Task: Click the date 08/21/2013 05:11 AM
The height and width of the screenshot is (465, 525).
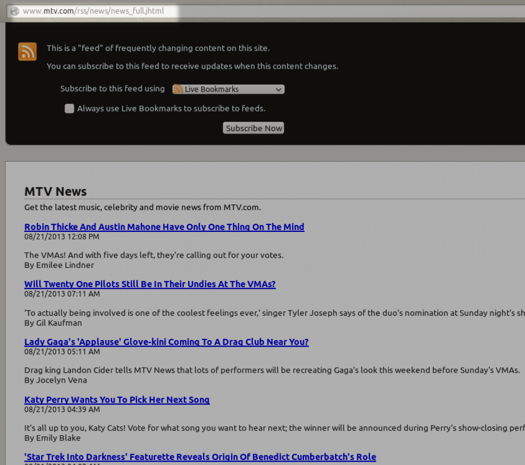Action: click(62, 352)
